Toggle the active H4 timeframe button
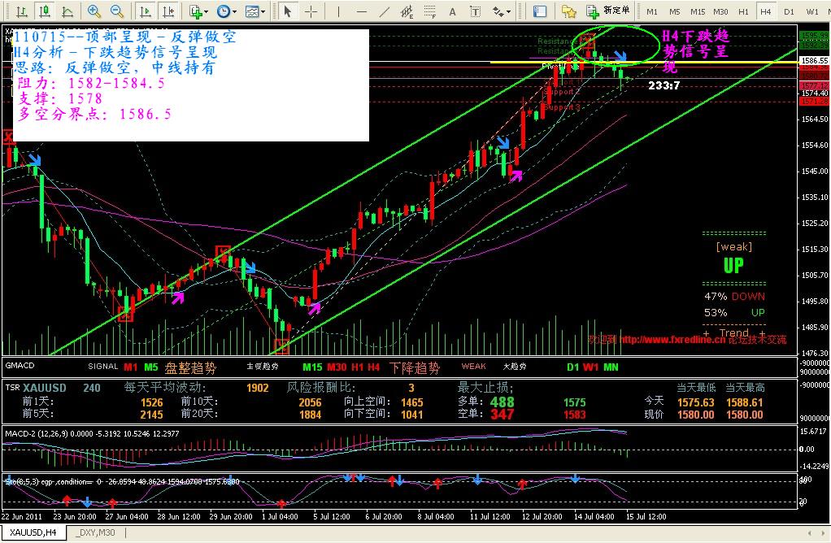 click(765, 11)
